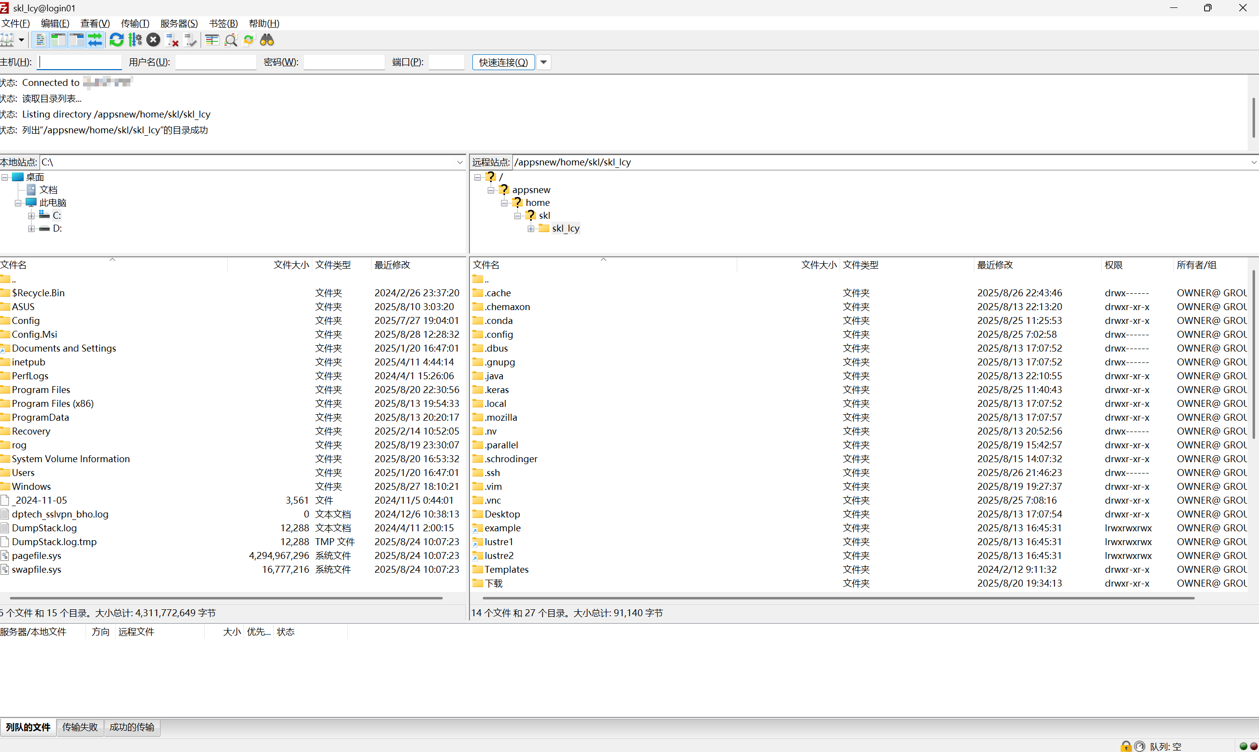Click the 快速连接(Q) button
The image size is (1259, 752).
pyautogui.click(x=504, y=62)
